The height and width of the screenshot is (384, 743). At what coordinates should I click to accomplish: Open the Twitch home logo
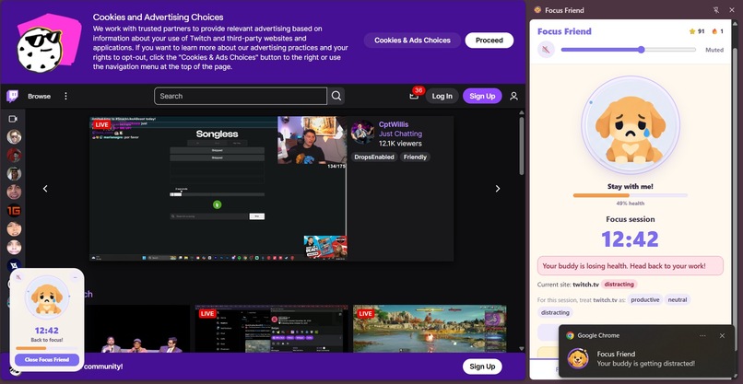pos(12,96)
